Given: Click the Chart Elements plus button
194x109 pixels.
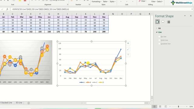Looking at the screenshot, I should (128, 43).
